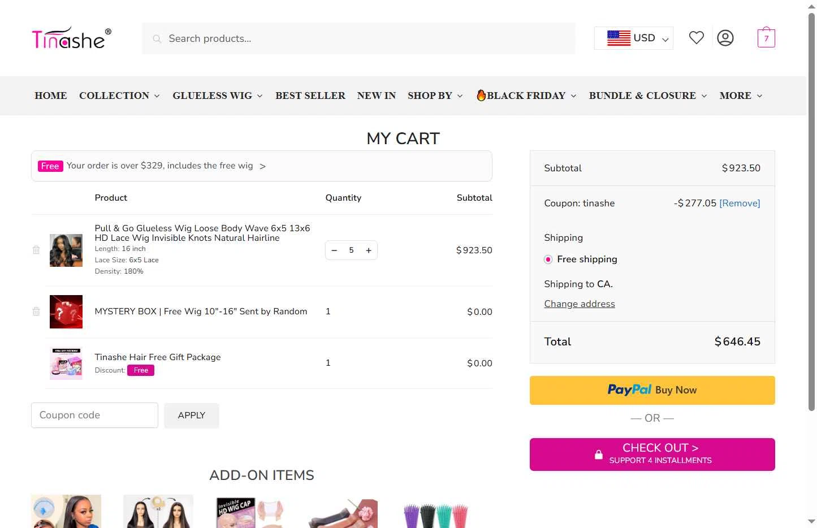Click the Coupon code input field
Viewport: 817px width, 528px height.
tap(94, 416)
